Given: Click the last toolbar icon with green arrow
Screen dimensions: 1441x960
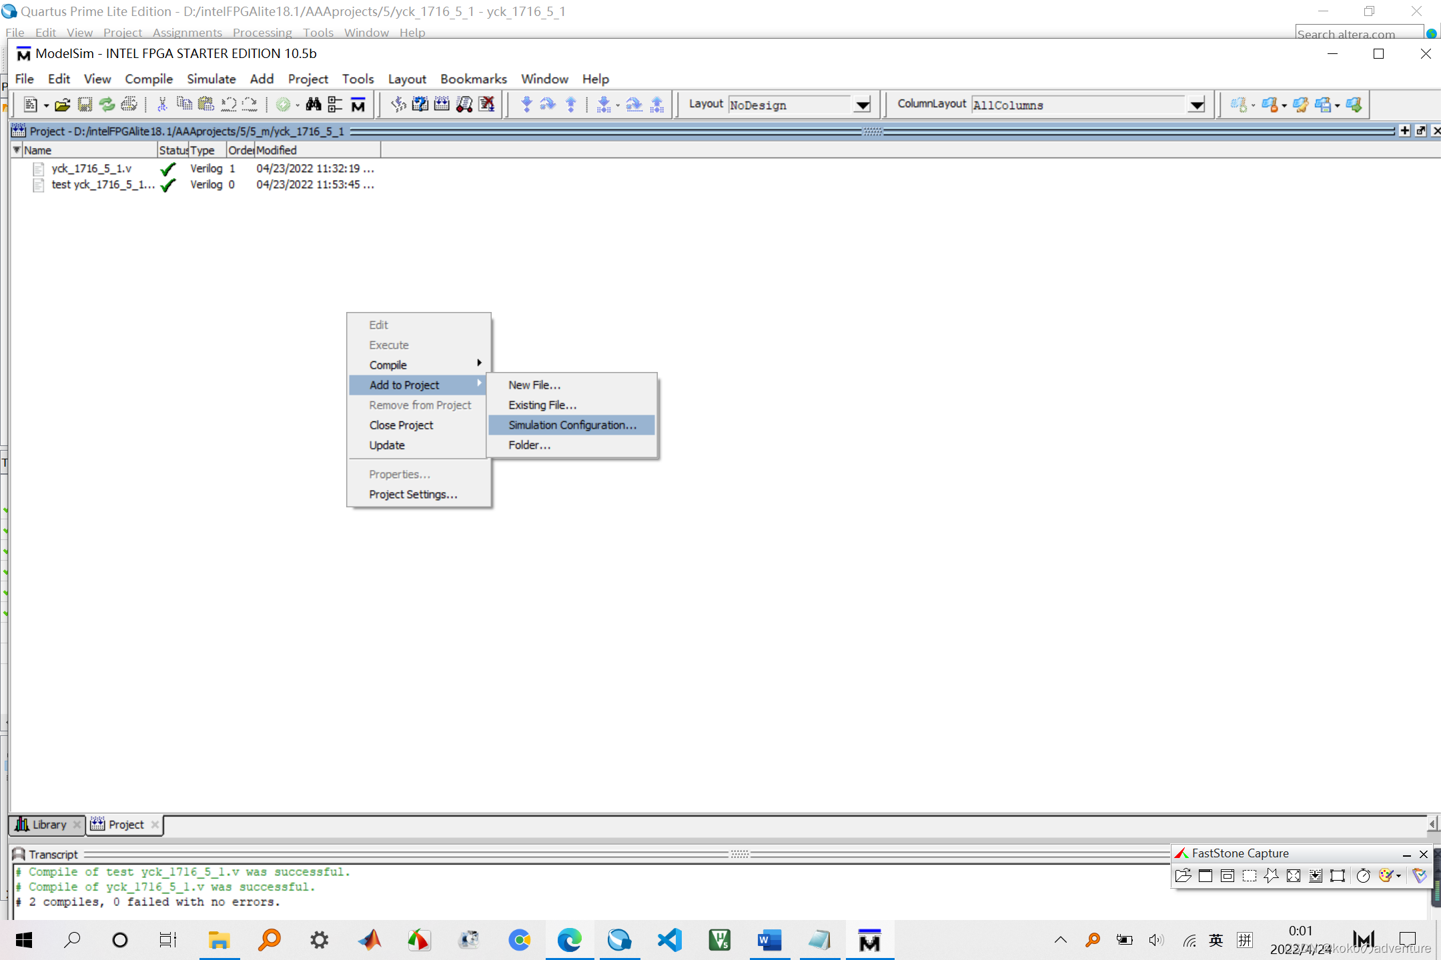Looking at the screenshot, I should [1354, 104].
